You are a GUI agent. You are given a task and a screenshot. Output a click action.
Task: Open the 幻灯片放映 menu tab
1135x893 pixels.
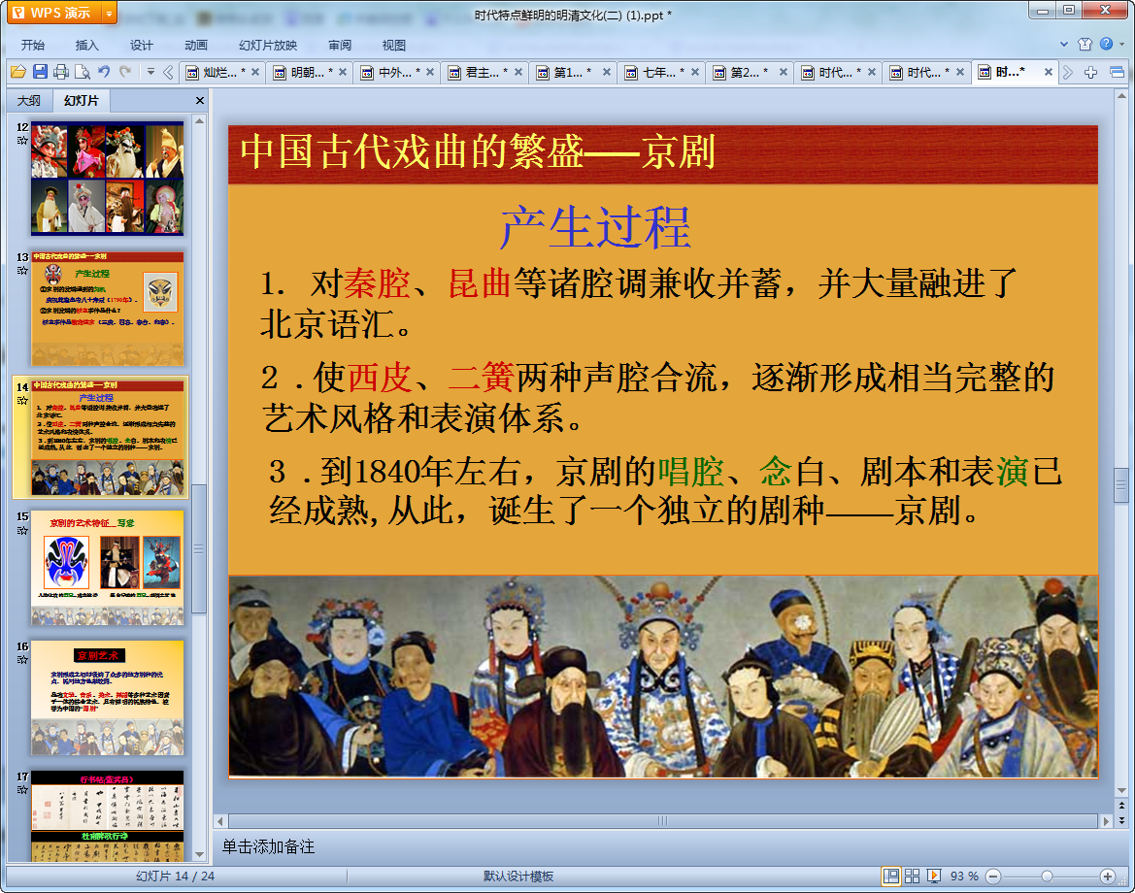268,45
